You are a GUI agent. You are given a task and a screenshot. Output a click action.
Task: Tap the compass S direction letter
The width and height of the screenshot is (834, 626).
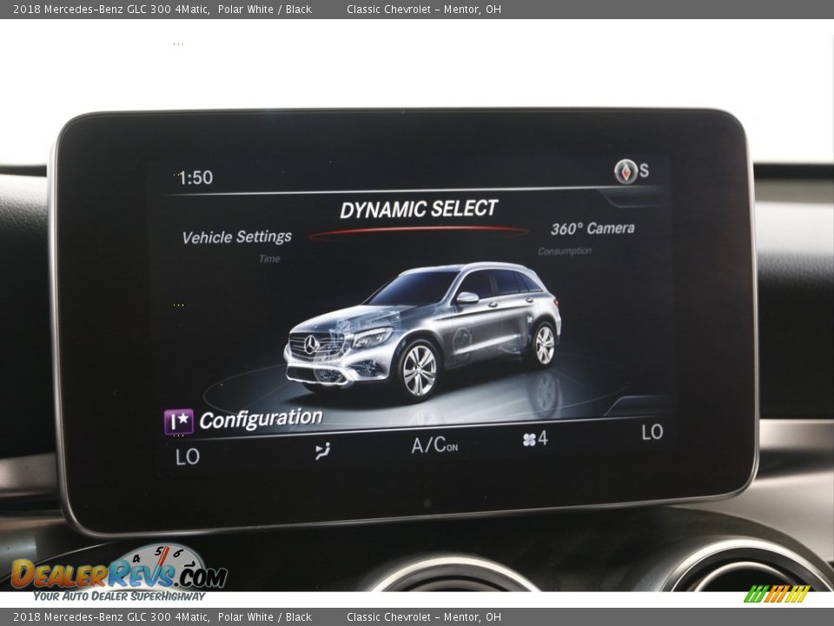(644, 170)
